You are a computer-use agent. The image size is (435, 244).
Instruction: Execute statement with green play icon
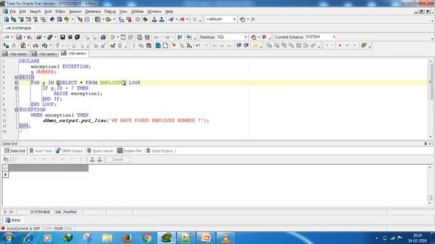pyautogui.click(x=6, y=45)
